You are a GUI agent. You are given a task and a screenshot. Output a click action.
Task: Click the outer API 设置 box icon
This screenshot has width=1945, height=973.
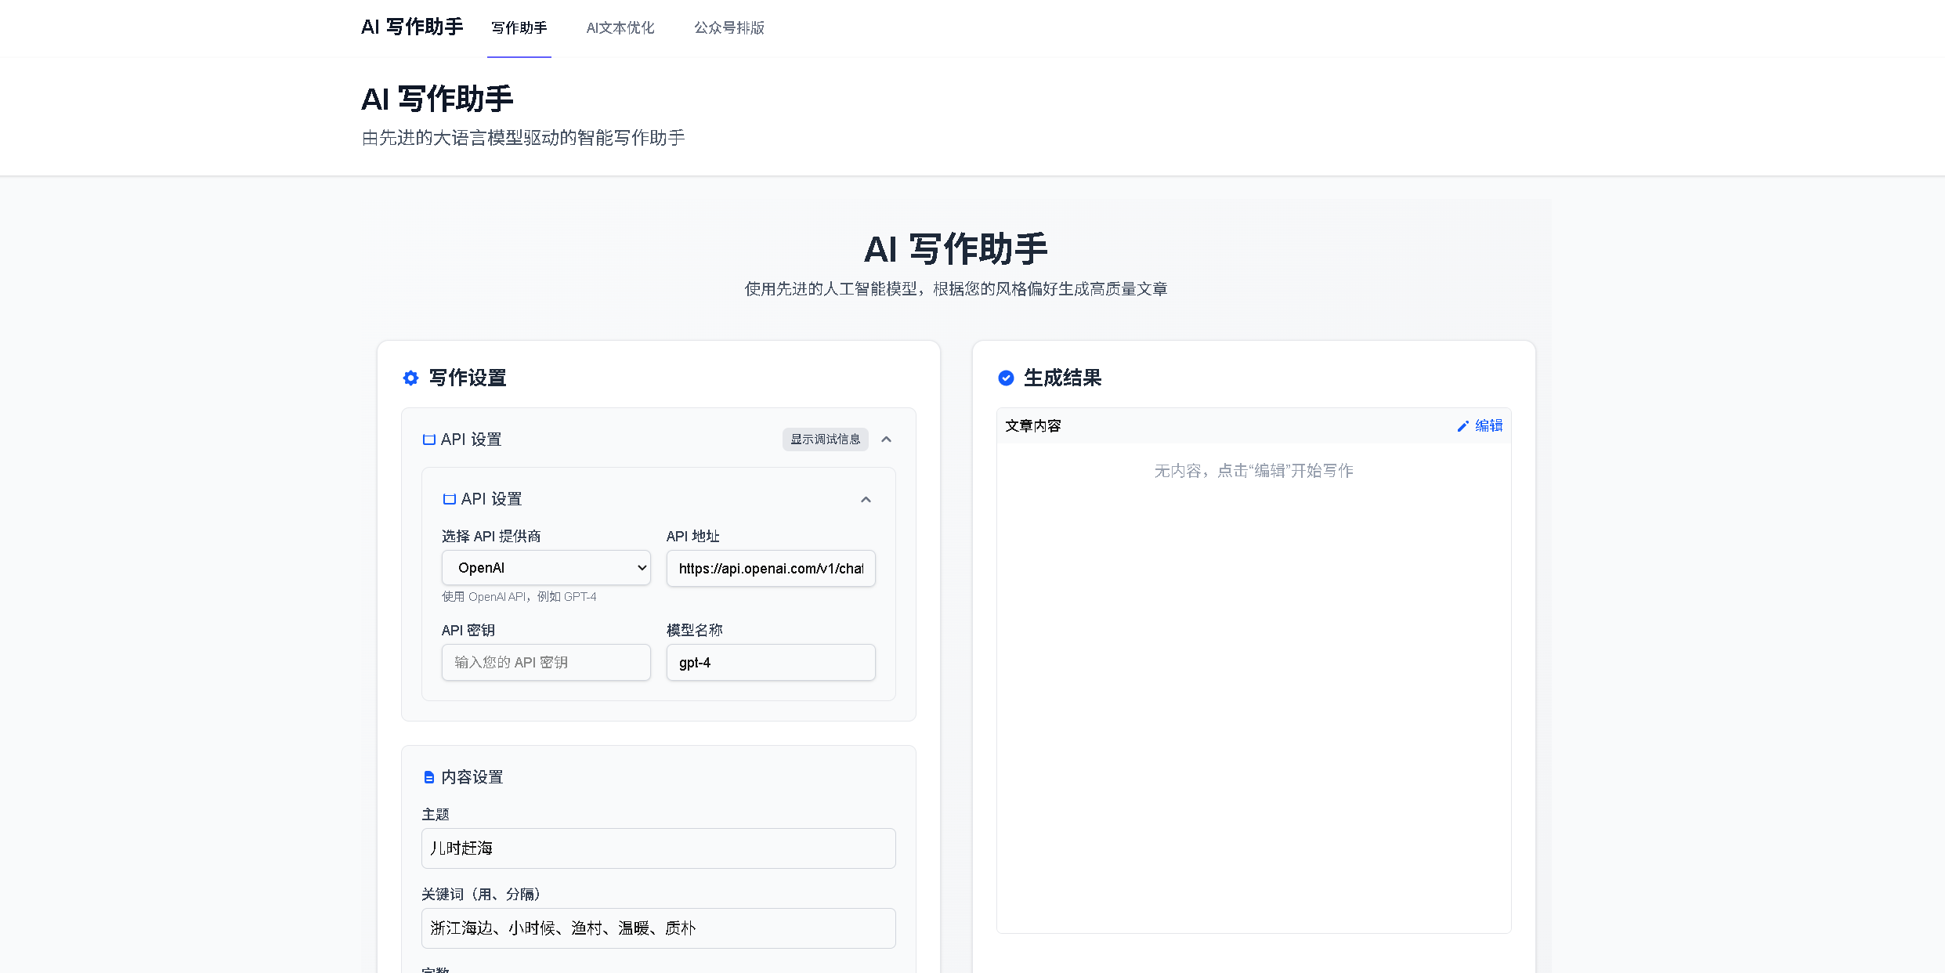tap(428, 439)
